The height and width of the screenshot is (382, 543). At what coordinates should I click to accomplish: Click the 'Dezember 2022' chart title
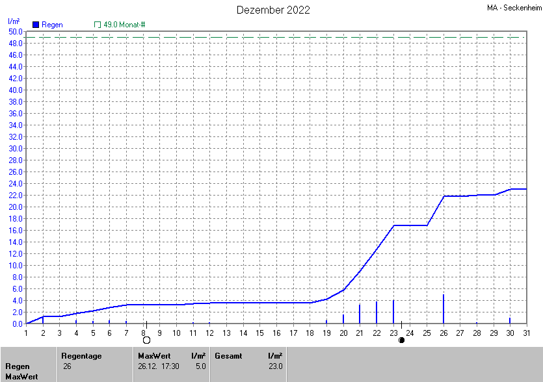273,10
